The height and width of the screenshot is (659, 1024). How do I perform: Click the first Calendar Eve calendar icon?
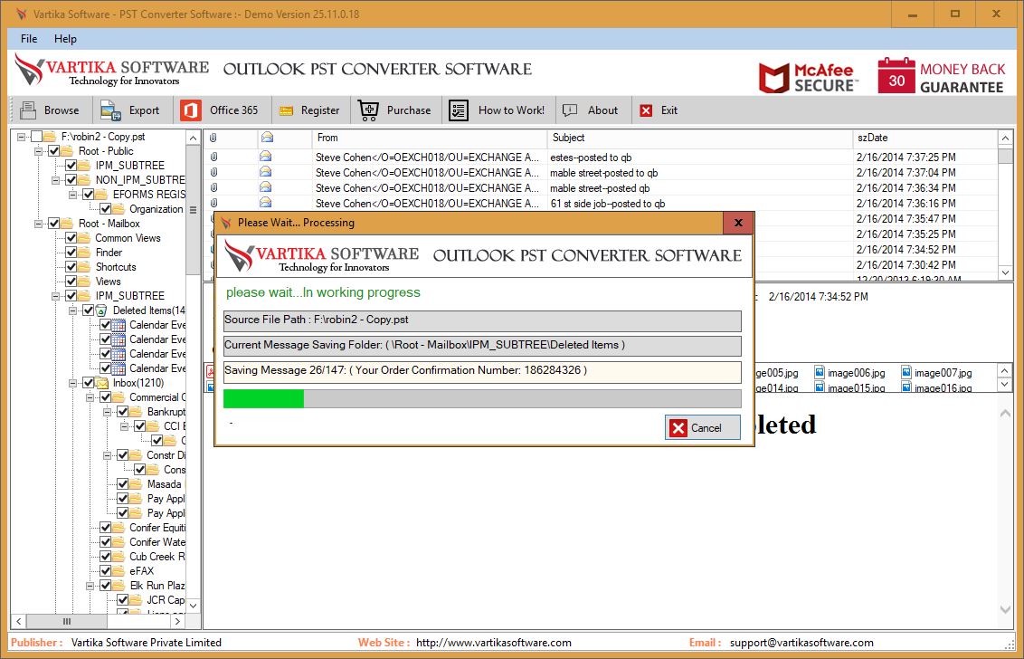pos(119,325)
